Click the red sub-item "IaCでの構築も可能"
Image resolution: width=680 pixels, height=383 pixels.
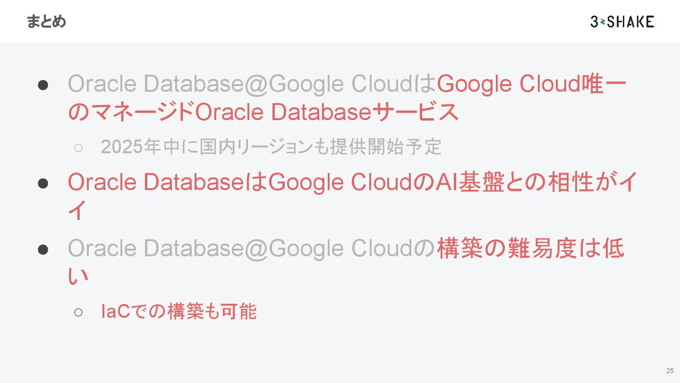179,312
